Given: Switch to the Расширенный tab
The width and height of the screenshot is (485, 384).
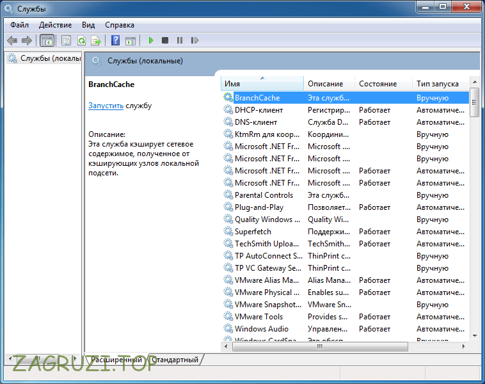Looking at the screenshot, I should point(116,360).
